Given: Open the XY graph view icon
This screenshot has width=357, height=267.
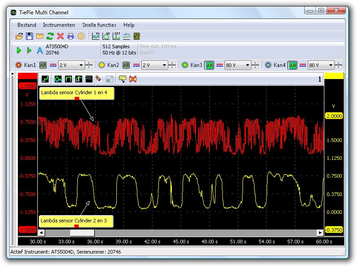Looking at the screenshot, I should pos(106,36).
